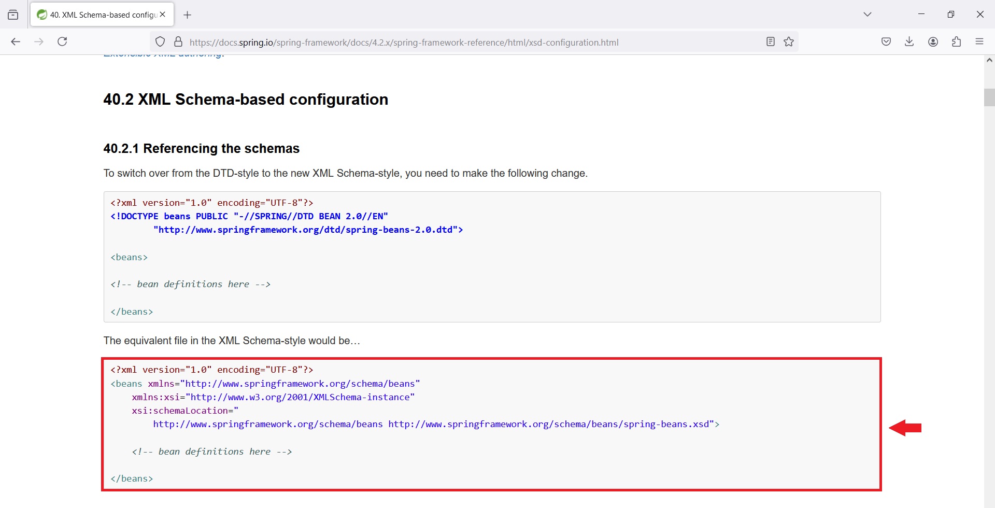View site security padlock information
This screenshot has width=995, height=508.
point(178,42)
